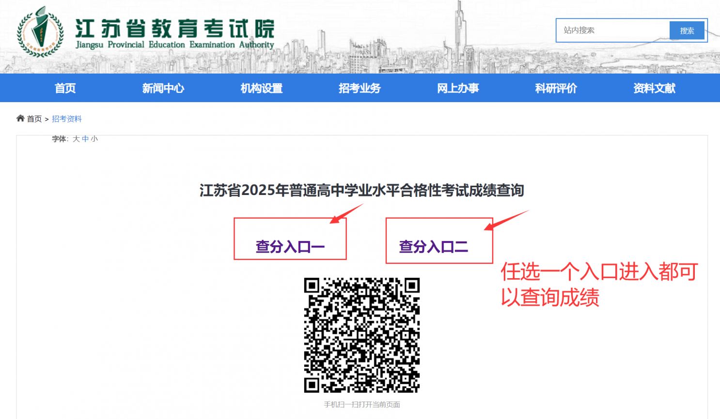Click the Jiangsu Education Examination Authority logo emblem
The image size is (720, 419).
point(40,33)
